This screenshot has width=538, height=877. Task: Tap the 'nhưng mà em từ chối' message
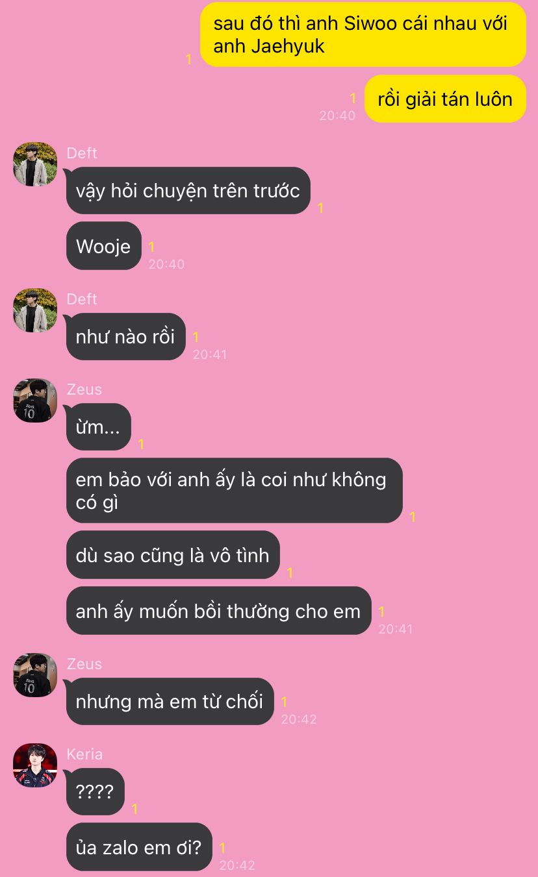pyautogui.click(x=170, y=701)
